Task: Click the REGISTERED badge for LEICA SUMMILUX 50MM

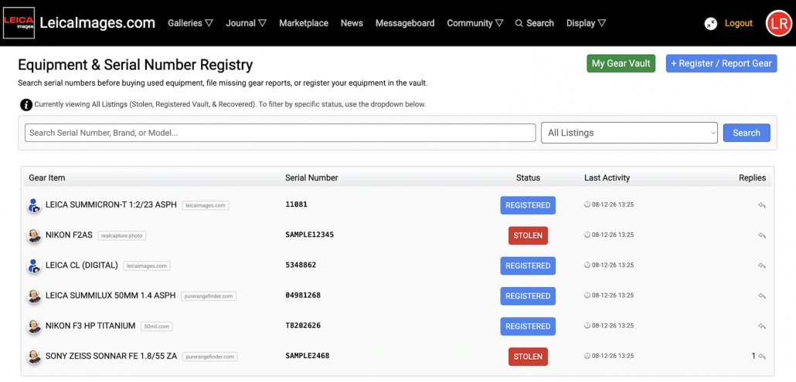Action: [x=528, y=296]
